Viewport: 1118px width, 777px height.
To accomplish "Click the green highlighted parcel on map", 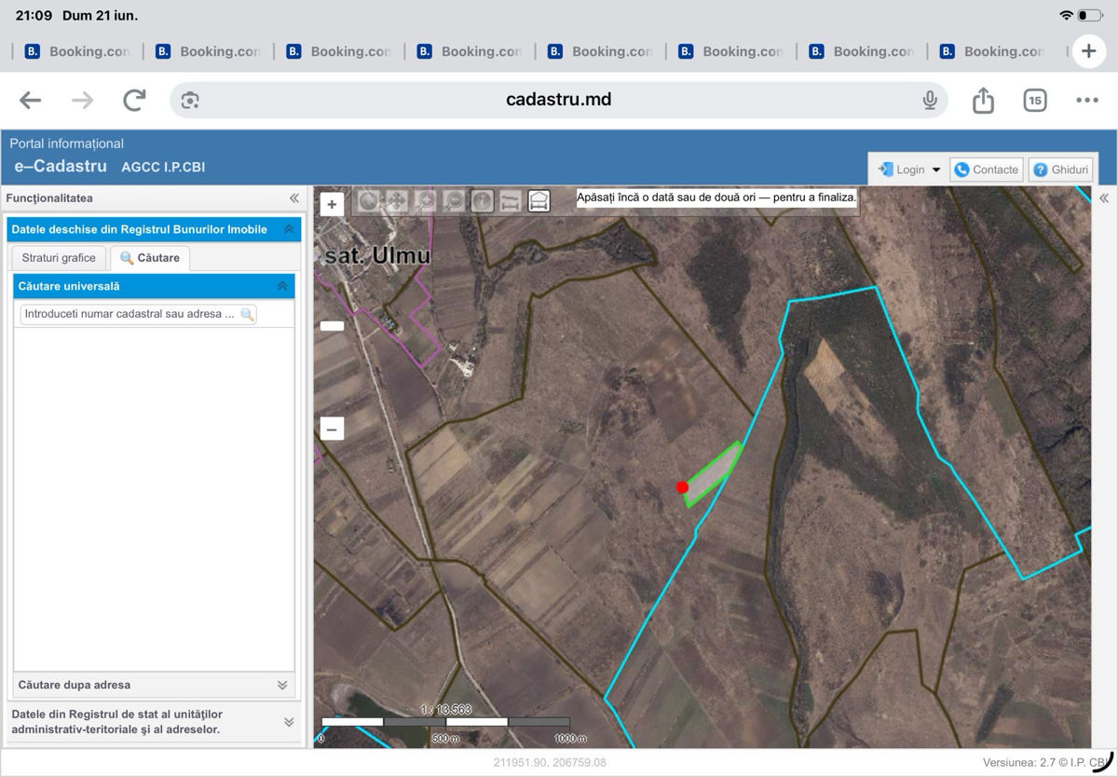I will [x=714, y=474].
